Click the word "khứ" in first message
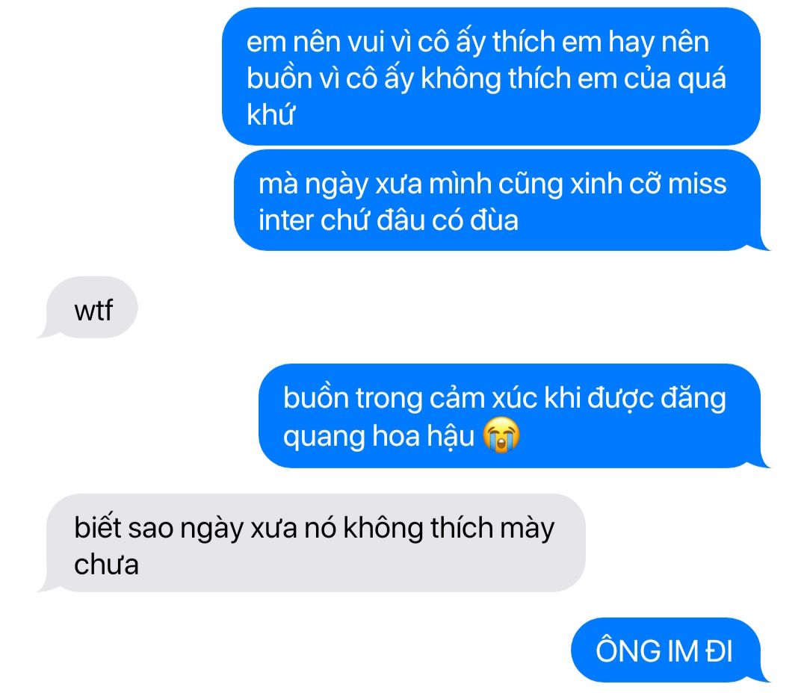 (x=270, y=114)
